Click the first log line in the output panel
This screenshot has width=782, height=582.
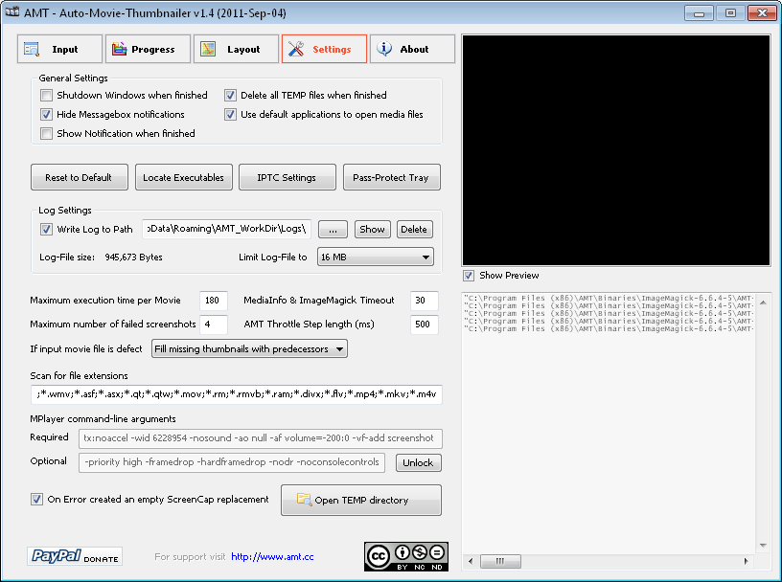coord(609,298)
